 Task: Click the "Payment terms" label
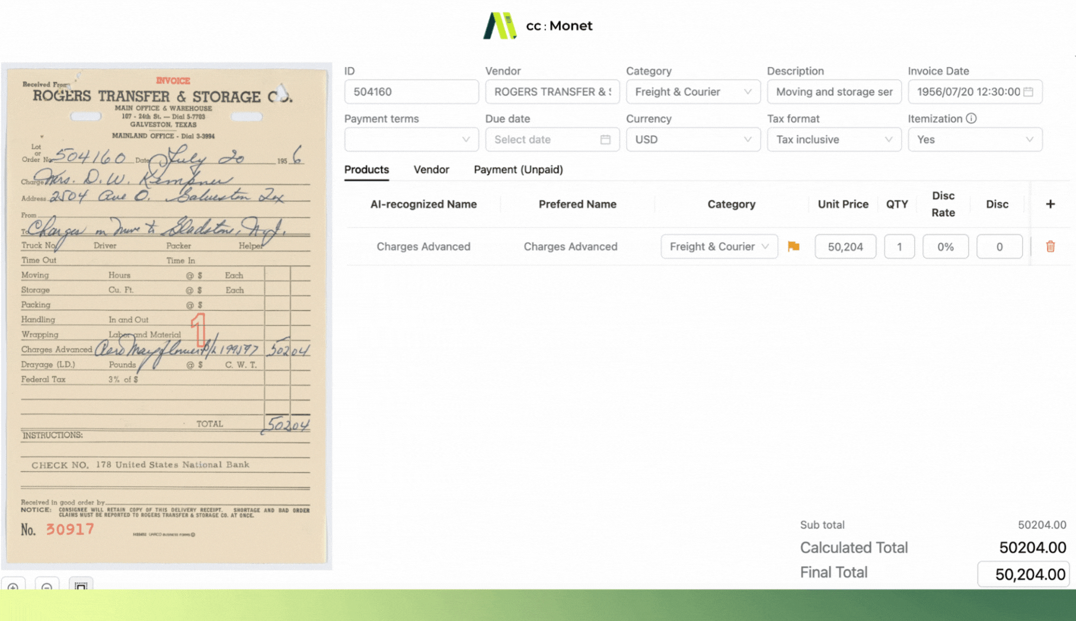pos(381,119)
